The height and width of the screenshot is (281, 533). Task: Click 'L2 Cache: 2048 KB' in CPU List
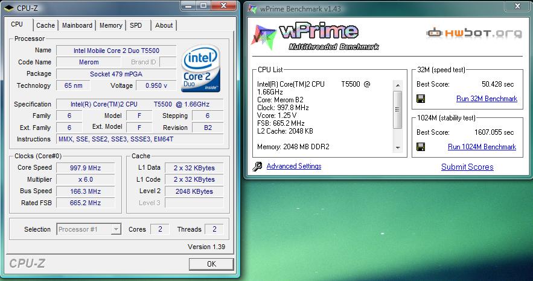coord(285,131)
